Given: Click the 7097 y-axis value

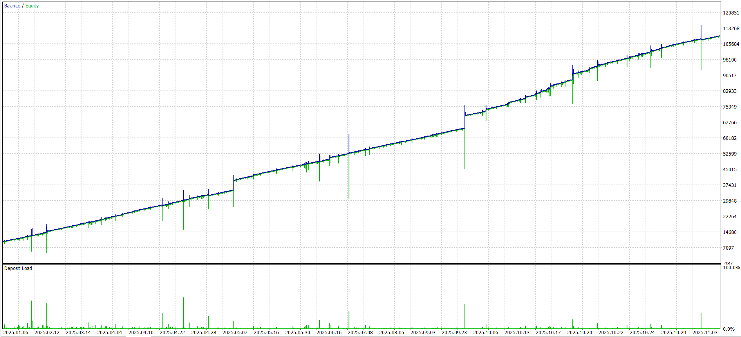Looking at the screenshot, I should [x=728, y=248].
